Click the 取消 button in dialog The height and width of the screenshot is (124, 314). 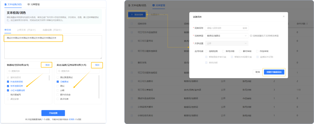point(257,72)
